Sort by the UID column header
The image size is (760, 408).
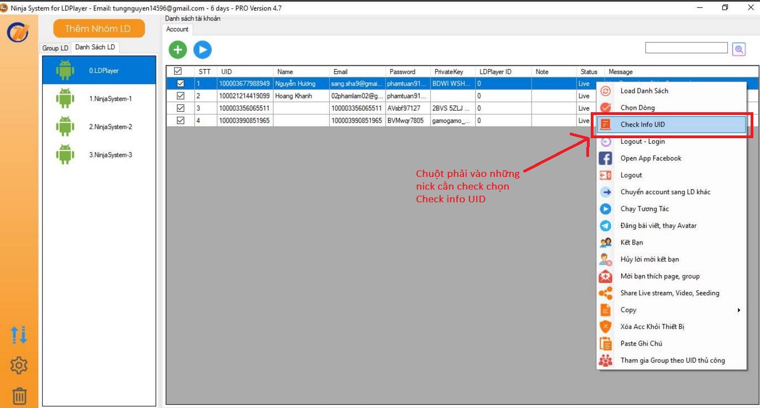coord(245,72)
